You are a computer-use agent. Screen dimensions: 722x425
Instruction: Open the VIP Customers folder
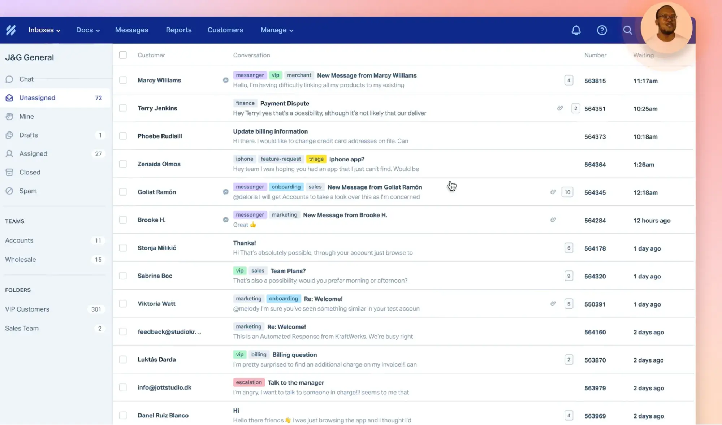(27, 309)
